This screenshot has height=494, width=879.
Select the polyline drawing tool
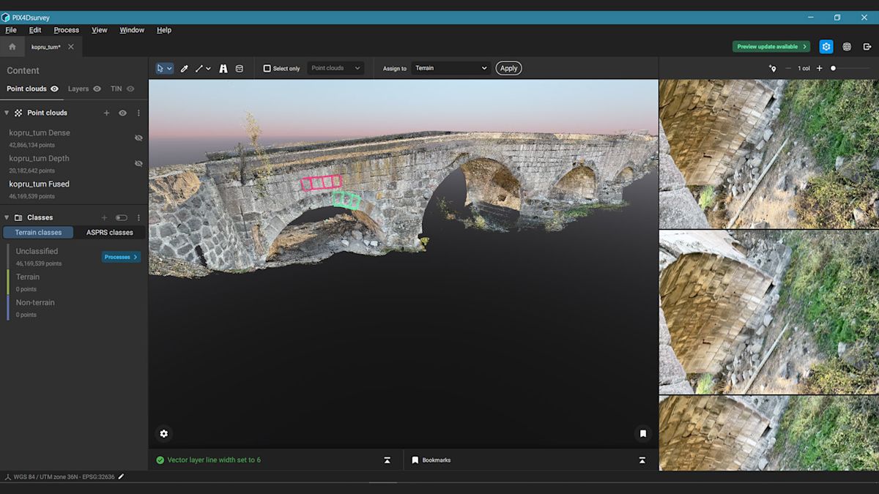coord(199,68)
